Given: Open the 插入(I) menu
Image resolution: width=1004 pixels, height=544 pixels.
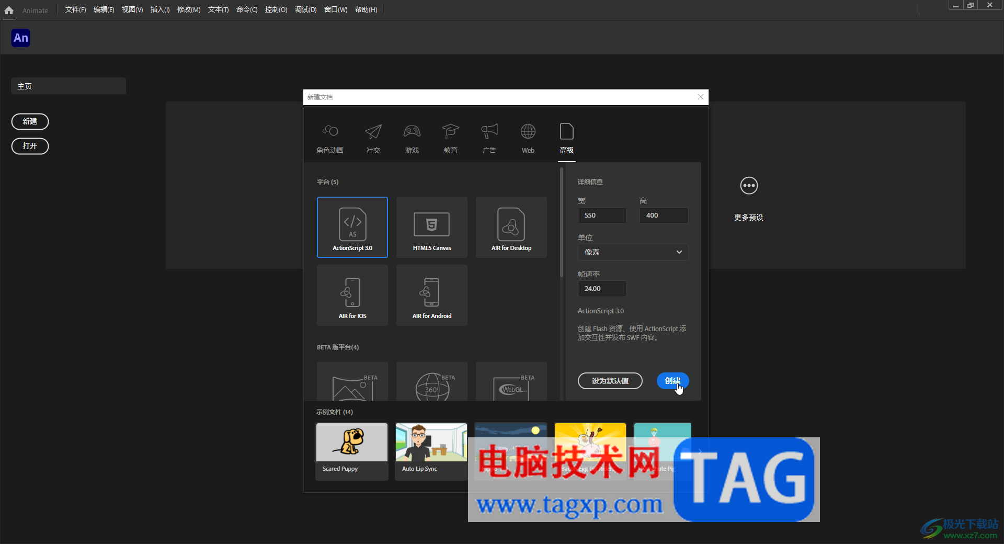Looking at the screenshot, I should coord(160,10).
